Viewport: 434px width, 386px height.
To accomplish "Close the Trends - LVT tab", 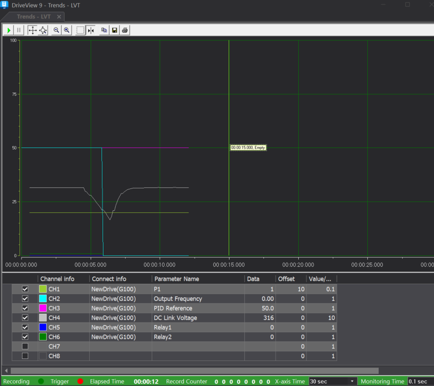I will (x=59, y=17).
